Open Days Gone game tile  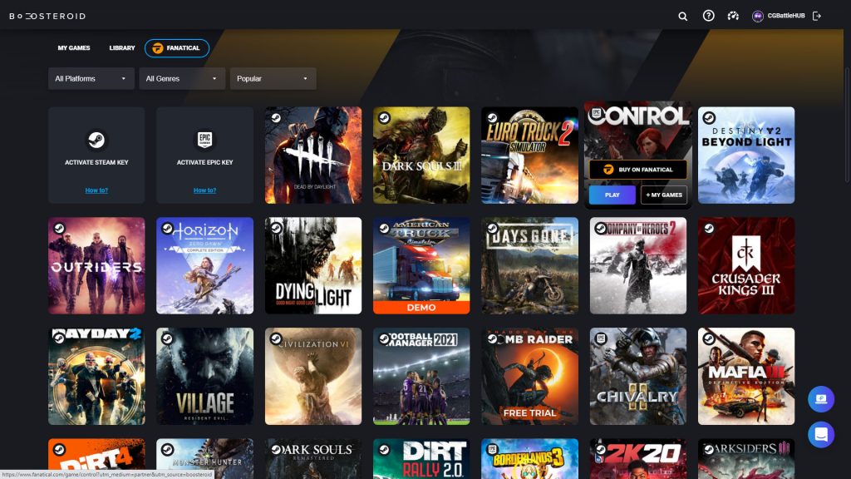pyautogui.click(x=529, y=265)
